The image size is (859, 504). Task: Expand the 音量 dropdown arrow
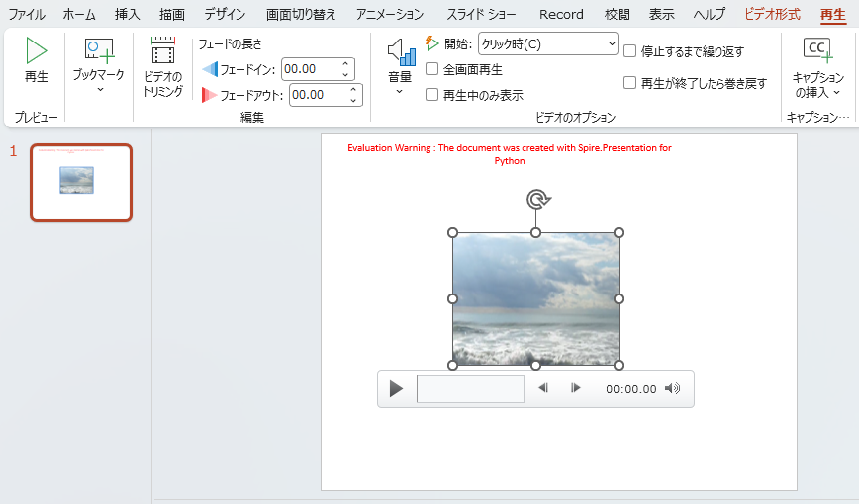coord(400,91)
